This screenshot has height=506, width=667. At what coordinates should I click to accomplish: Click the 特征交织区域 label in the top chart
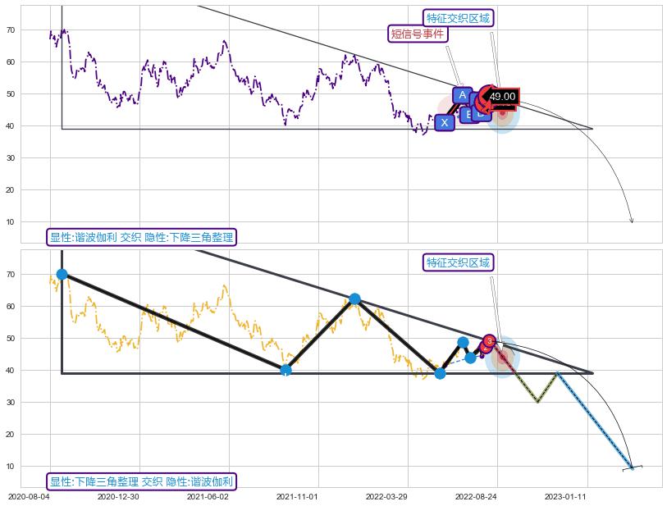(459, 18)
